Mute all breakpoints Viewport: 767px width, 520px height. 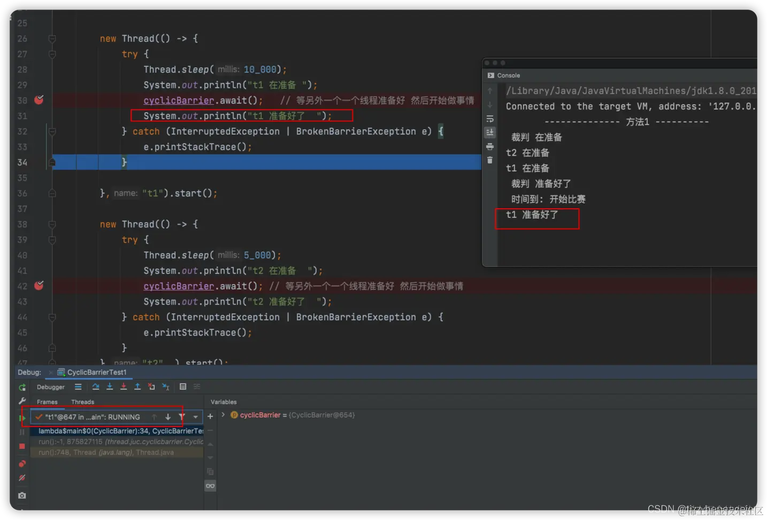point(22,478)
